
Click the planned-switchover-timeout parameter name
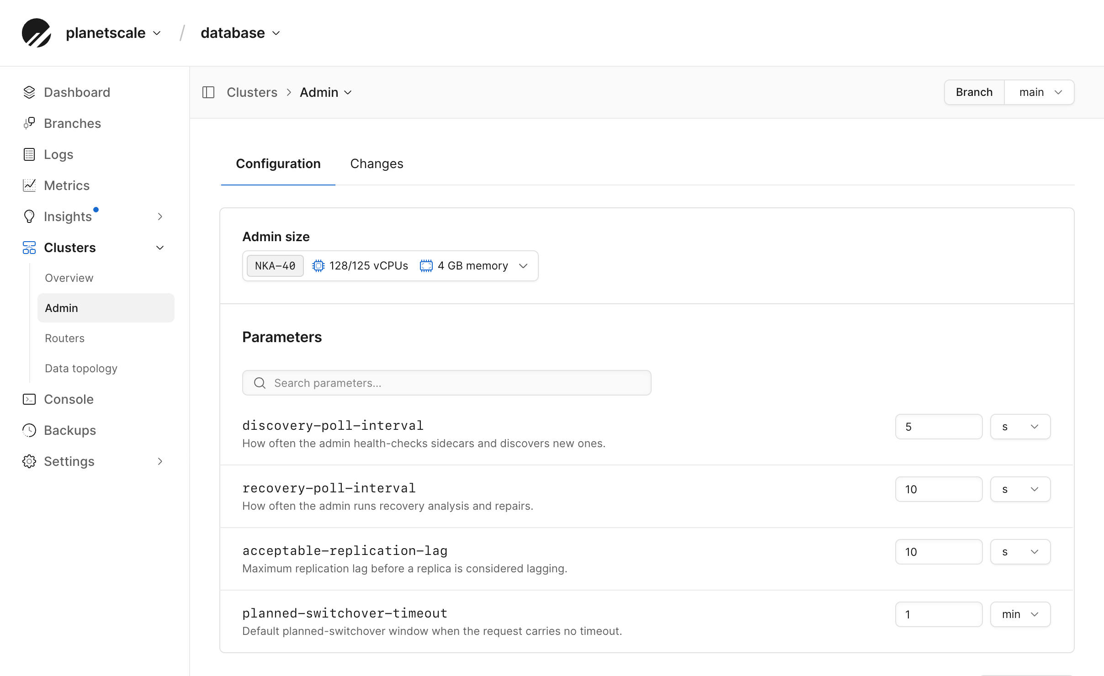tap(345, 613)
